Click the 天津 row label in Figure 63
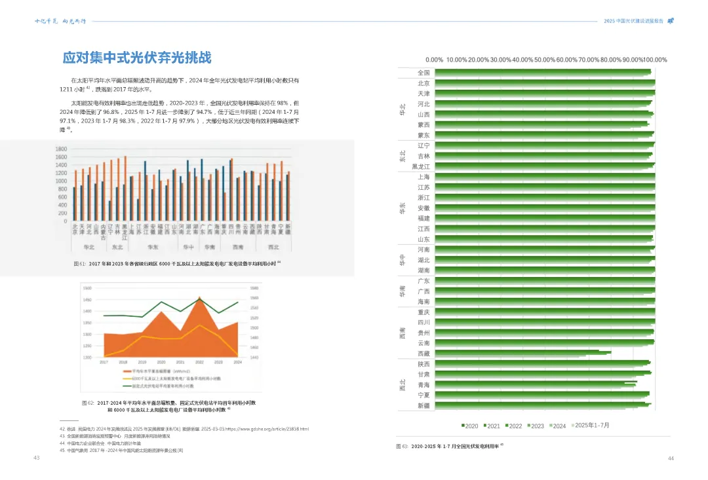708x480 pixels. click(x=423, y=94)
